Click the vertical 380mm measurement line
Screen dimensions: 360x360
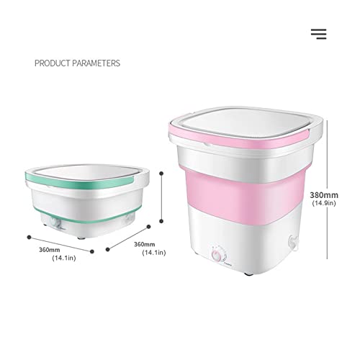pos(327,189)
